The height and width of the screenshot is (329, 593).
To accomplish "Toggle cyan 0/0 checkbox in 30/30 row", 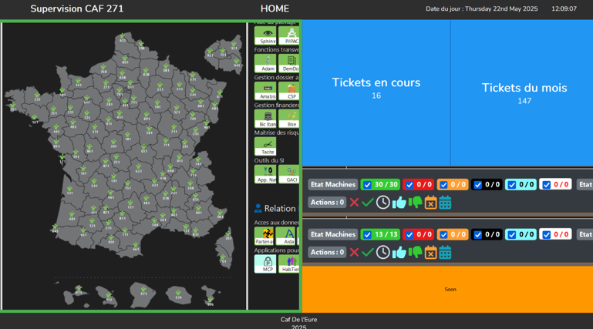I will click(x=512, y=185).
